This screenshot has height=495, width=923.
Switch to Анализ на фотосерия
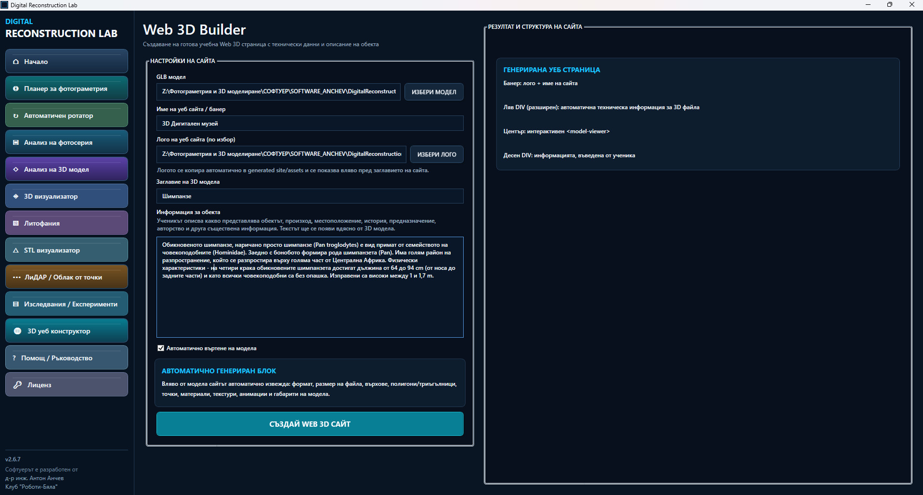click(66, 142)
